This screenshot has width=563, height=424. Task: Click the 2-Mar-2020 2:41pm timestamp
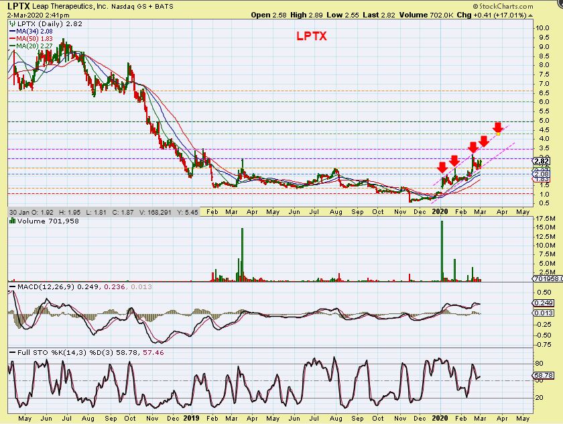tap(38, 15)
